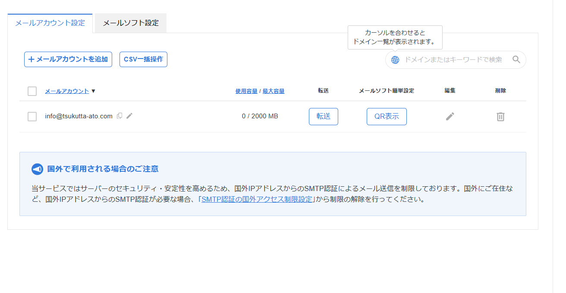Click the カーソルを合わせると tooltip bubble
The height and width of the screenshot is (293, 566).
(395, 37)
